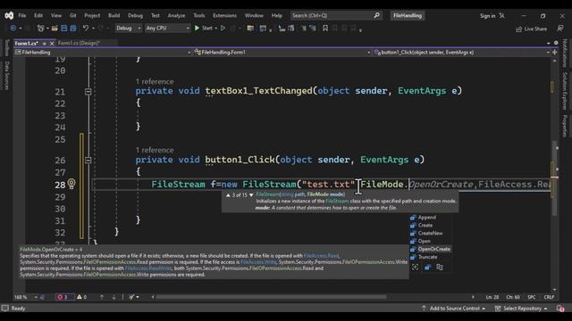Click the notifications bell icon in status bar
The width and height of the screenshot is (572, 321).
(x=560, y=309)
